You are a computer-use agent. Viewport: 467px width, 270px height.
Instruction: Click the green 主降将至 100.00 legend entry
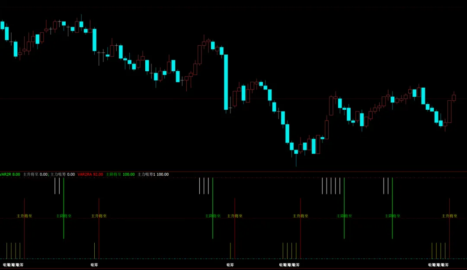click(120, 175)
